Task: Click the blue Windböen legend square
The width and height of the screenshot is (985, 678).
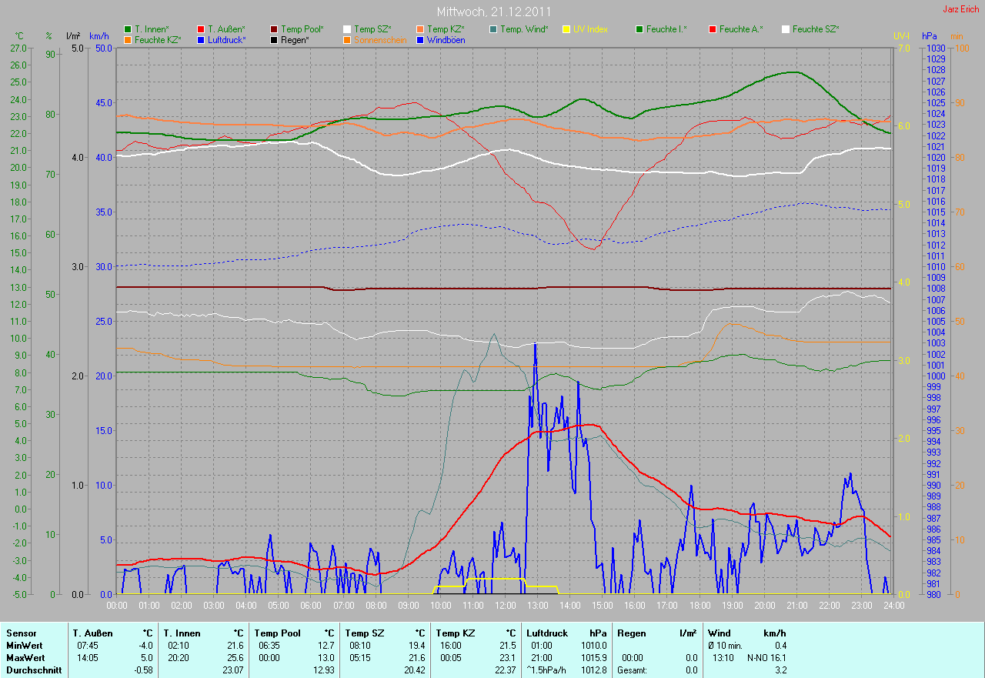Action: click(x=419, y=40)
